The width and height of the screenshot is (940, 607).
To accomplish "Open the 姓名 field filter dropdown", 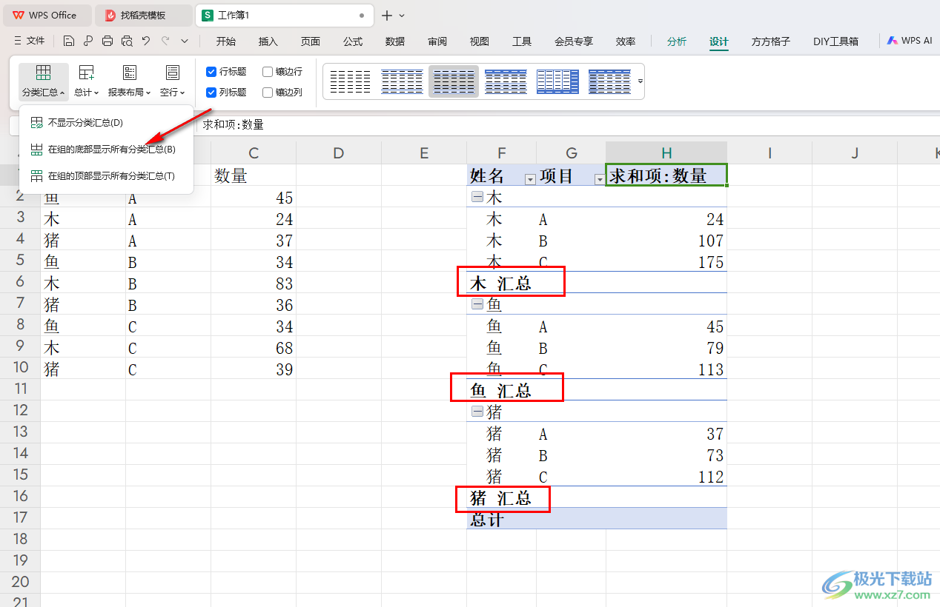I will [x=529, y=179].
